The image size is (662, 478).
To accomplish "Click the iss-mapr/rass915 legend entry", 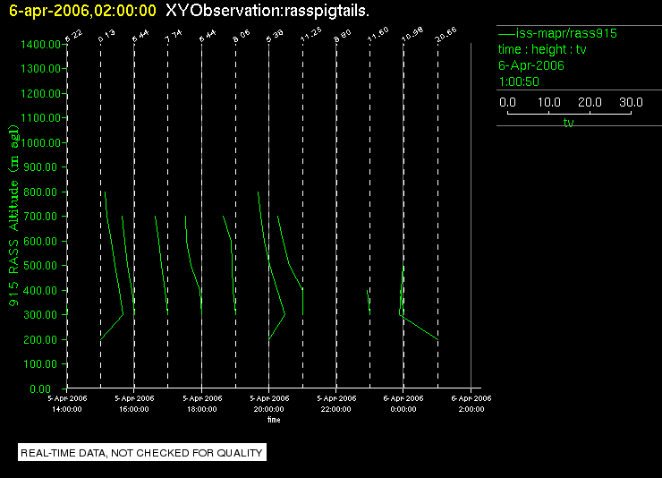I will (x=557, y=33).
